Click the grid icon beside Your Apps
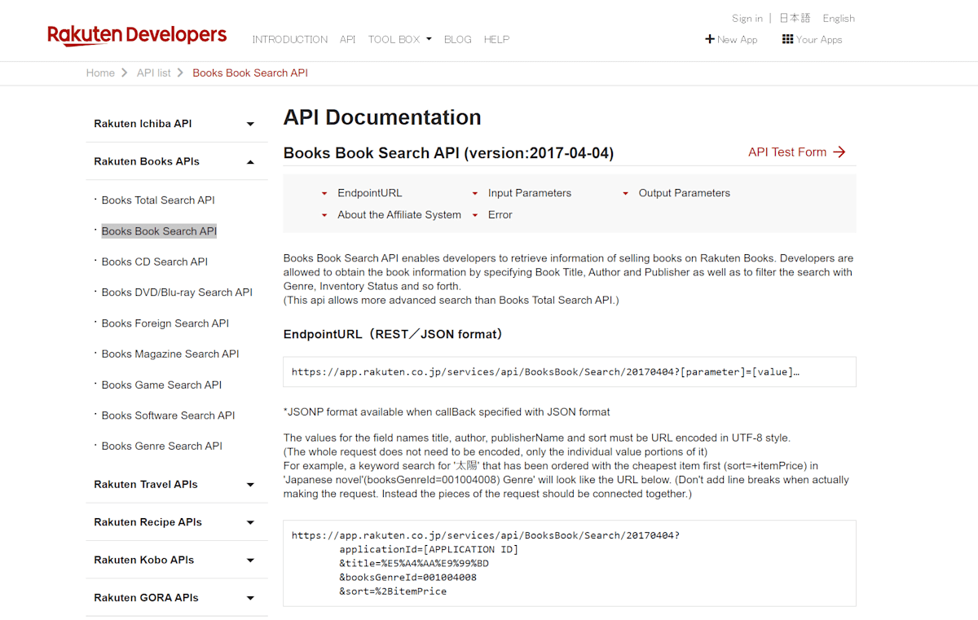978x620 pixels. coord(787,39)
